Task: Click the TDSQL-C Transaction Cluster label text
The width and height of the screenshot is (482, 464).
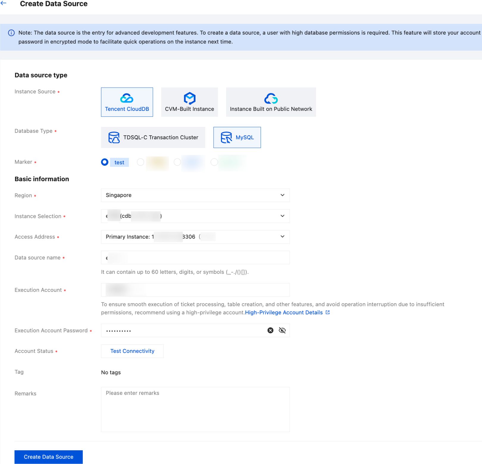Action: tap(161, 137)
